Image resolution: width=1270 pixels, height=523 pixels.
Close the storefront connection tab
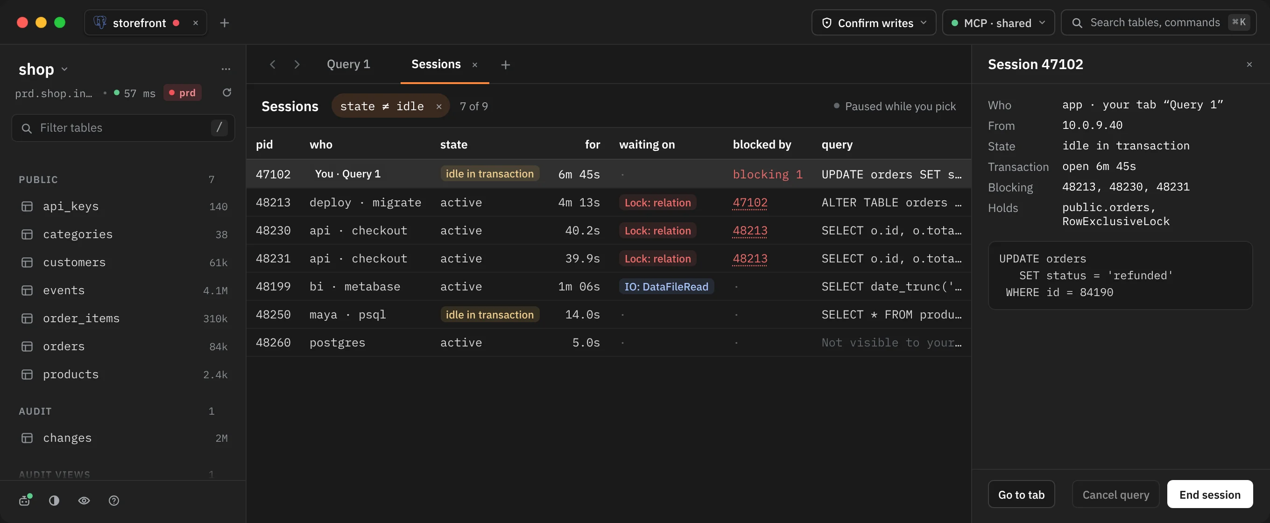[196, 23]
